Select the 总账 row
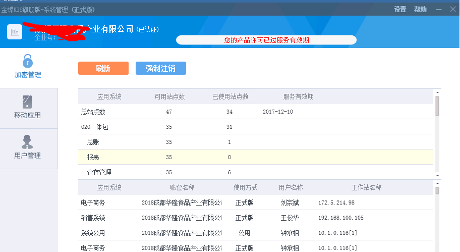 pos(256,142)
